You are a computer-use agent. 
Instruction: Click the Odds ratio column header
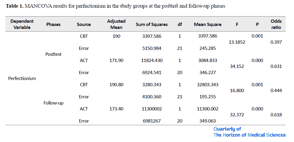point(276,24)
